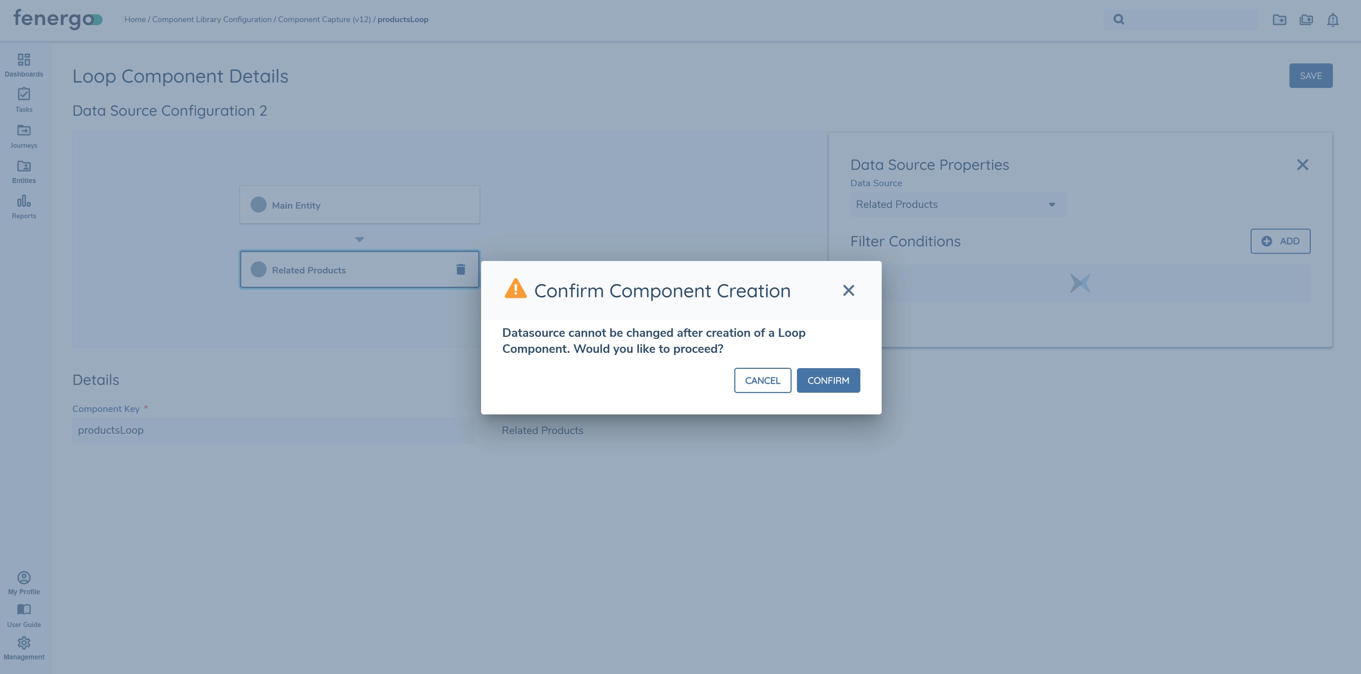Navigate to Home via breadcrumb
Screen dimensions: 1361x674
(135, 19)
